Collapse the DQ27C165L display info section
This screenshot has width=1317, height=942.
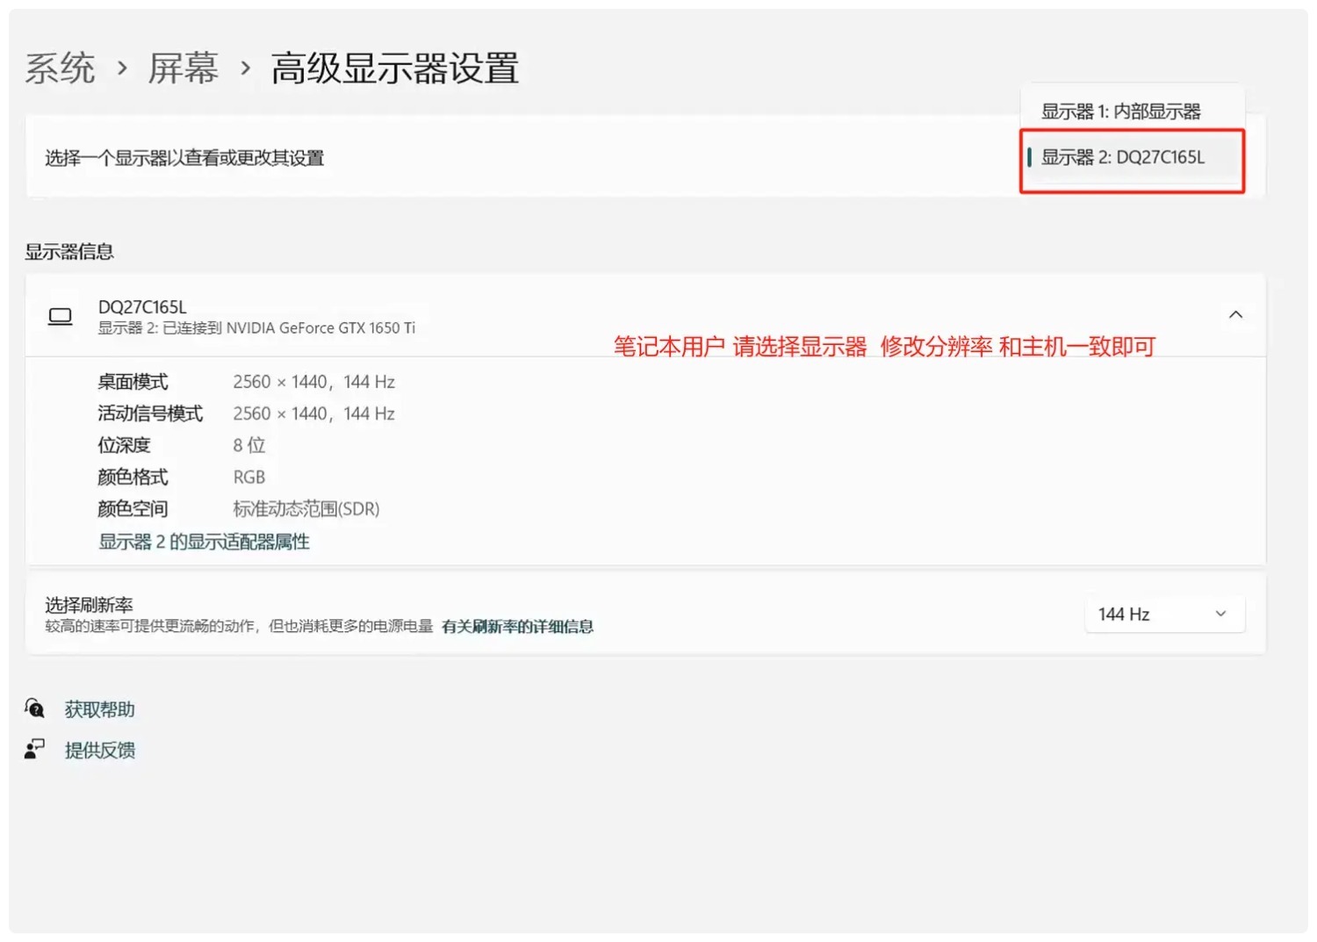pos(1234,315)
